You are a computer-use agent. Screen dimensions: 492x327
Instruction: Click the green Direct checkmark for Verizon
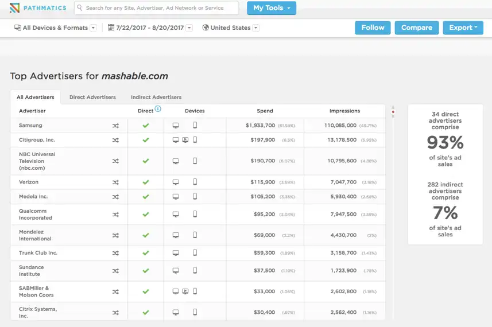(x=146, y=182)
